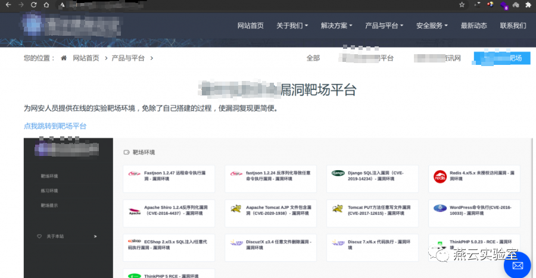The image size is (536, 278).
Task: Open Tomcat AJP 文件包含 CVE-2020-1938 card
Action: pos(271,214)
